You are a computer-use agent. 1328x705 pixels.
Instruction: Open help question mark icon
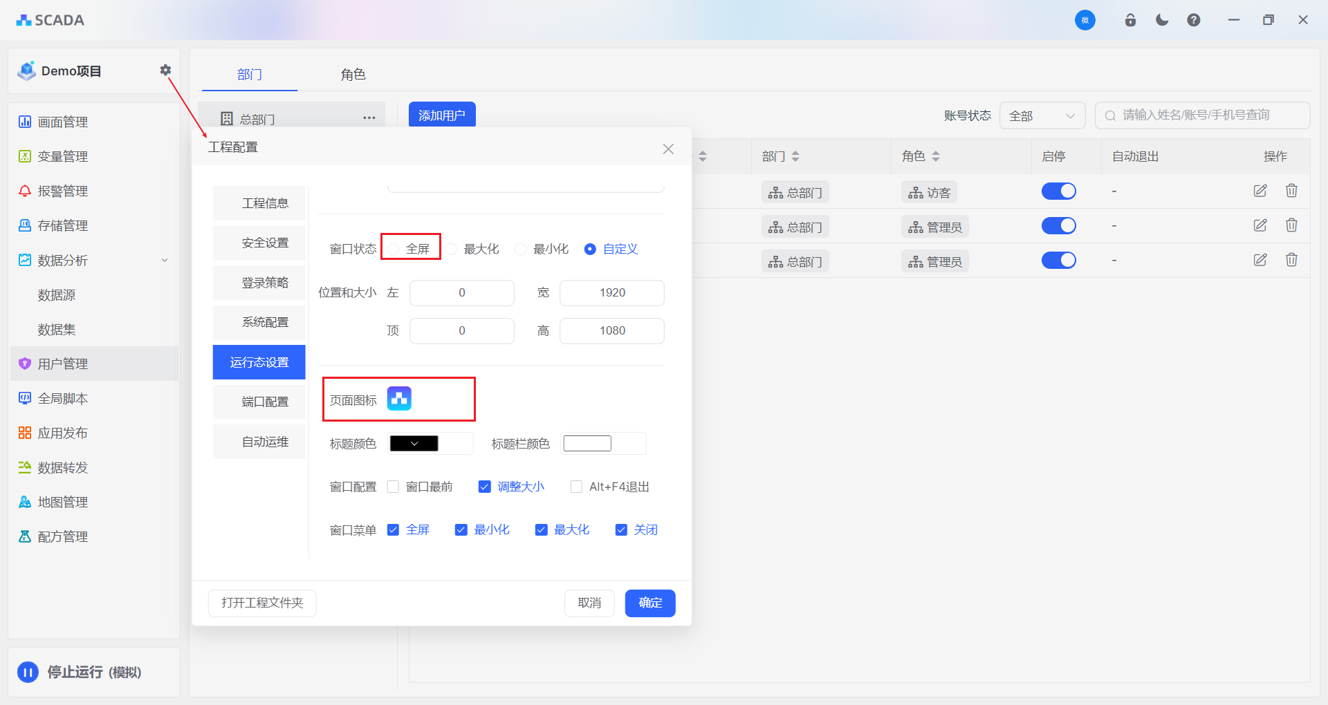point(1194,20)
